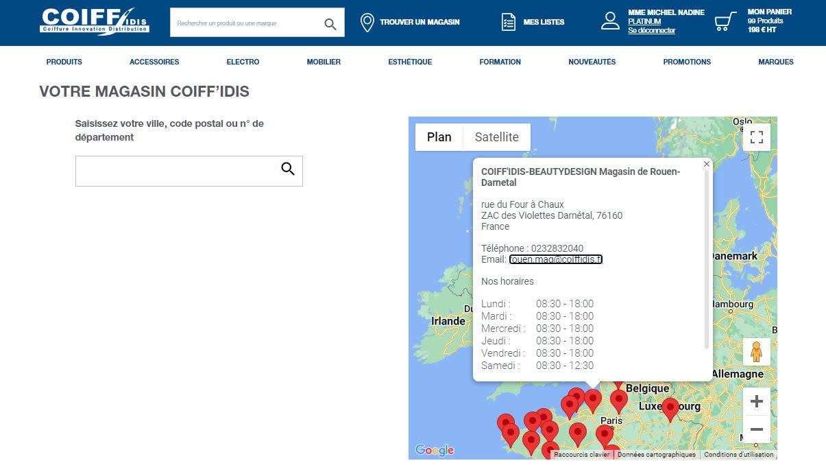The image size is (826, 476).
Task: Click Données cartographiques on the map
Action: click(x=657, y=455)
